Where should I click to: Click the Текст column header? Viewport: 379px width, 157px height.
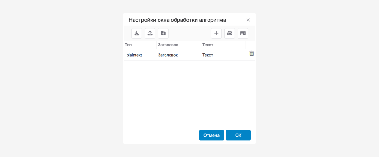click(x=223, y=45)
